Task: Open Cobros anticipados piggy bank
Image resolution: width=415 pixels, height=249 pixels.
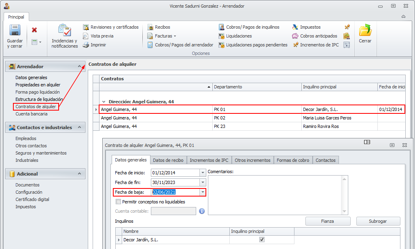Action: (x=295, y=36)
